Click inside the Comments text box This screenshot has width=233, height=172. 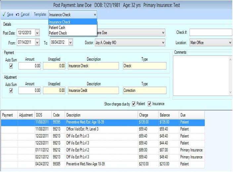click(x=201, y=76)
